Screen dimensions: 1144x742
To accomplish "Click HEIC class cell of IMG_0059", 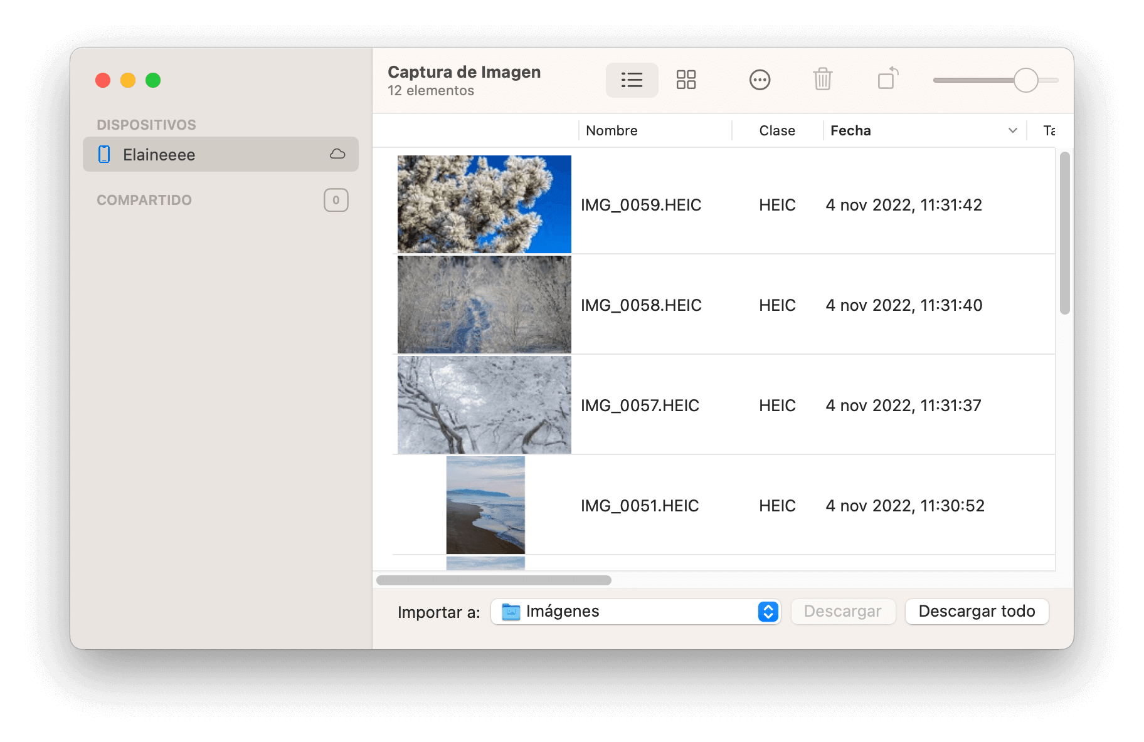I will click(777, 205).
